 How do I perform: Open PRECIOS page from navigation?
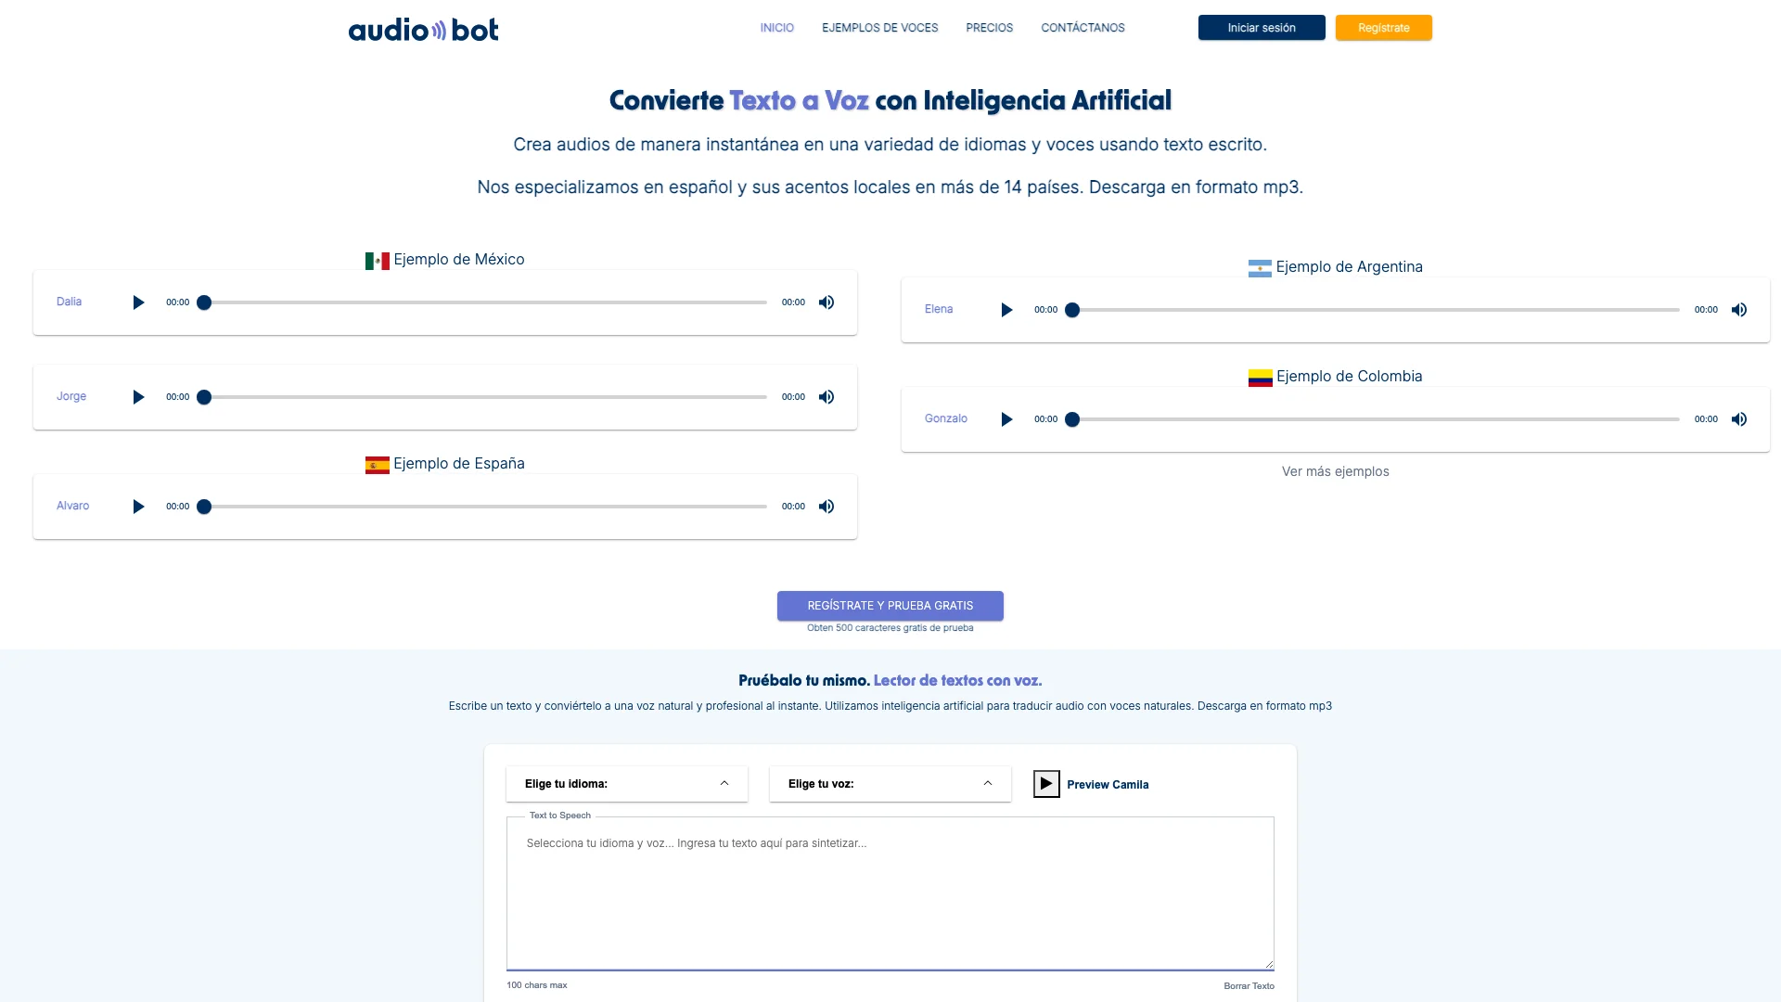click(988, 27)
